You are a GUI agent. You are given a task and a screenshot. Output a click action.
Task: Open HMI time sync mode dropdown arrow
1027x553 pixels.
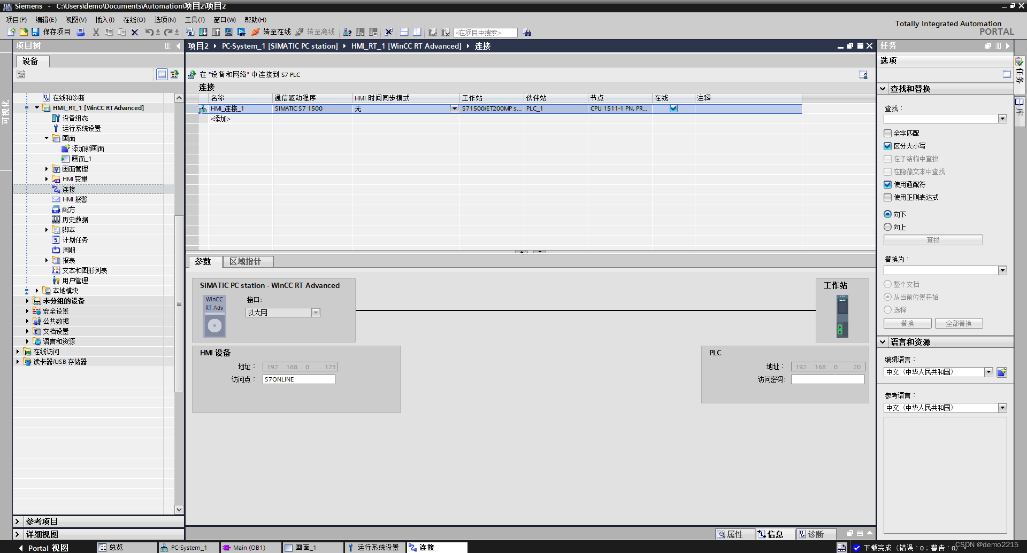454,108
